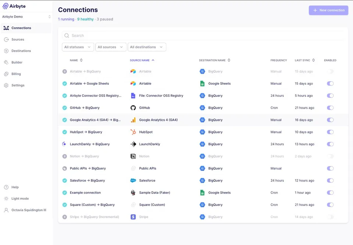Open Destinations in the sidebar
This screenshot has width=353, height=245.
tap(26, 51)
